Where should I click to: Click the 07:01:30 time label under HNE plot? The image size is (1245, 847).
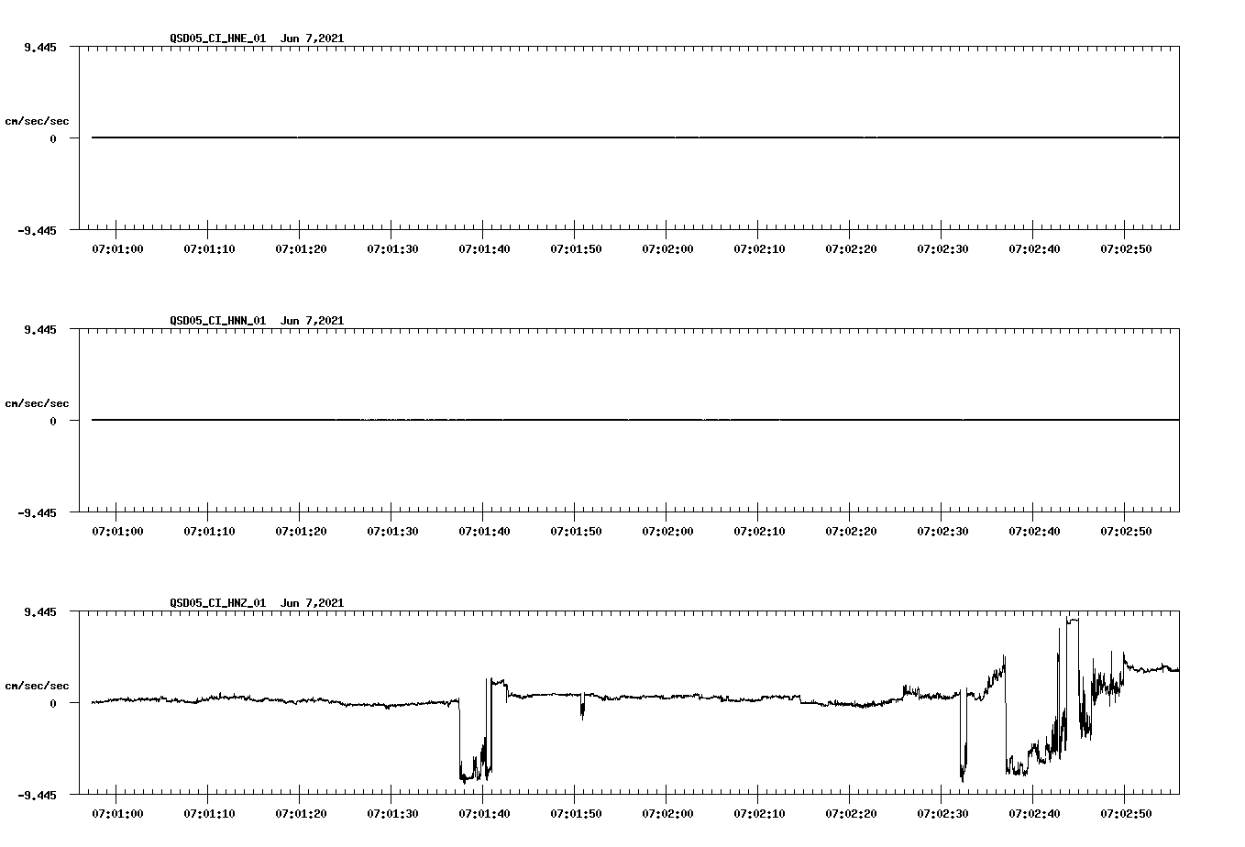(392, 248)
